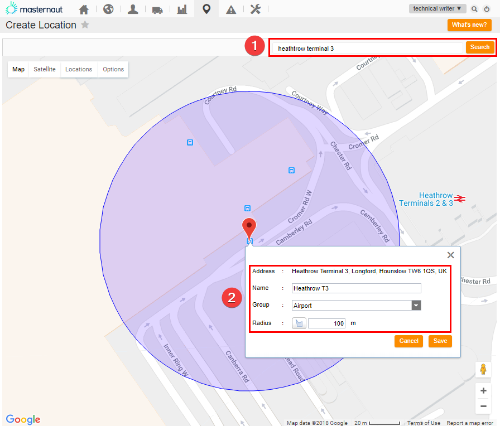Click Report a map error link
Screen dimensions: 500x426
470,423
